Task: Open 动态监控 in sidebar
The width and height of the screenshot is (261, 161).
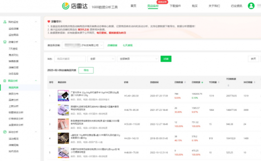Action: 13,74
